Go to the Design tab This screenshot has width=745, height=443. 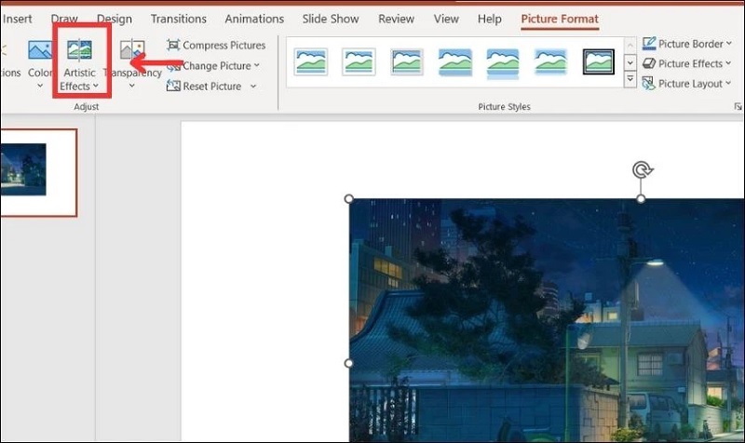pyautogui.click(x=115, y=19)
